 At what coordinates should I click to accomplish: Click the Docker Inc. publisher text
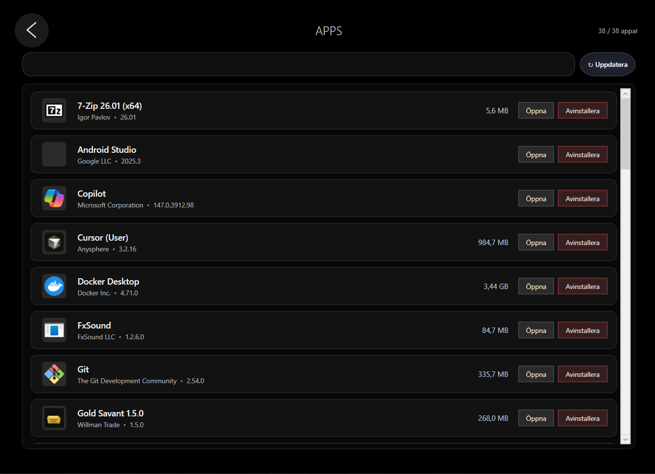coord(94,293)
